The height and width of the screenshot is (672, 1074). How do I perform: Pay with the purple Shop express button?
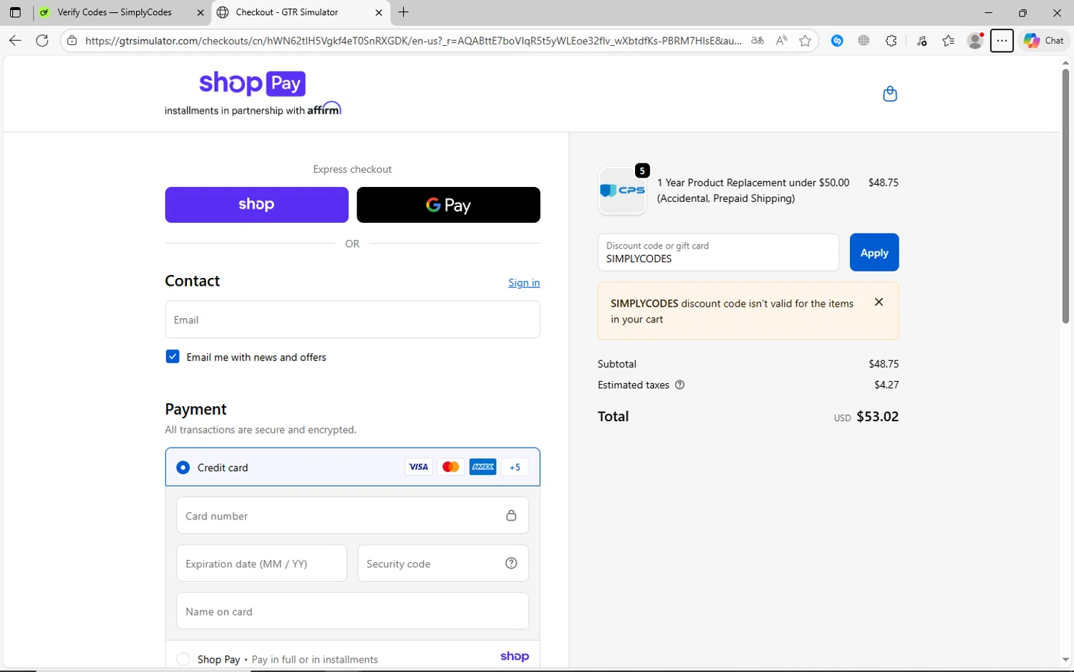click(256, 205)
